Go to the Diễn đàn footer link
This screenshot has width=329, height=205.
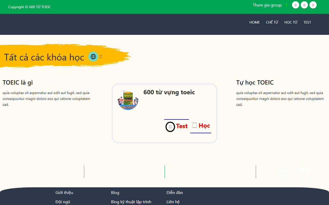tap(175, 193)
